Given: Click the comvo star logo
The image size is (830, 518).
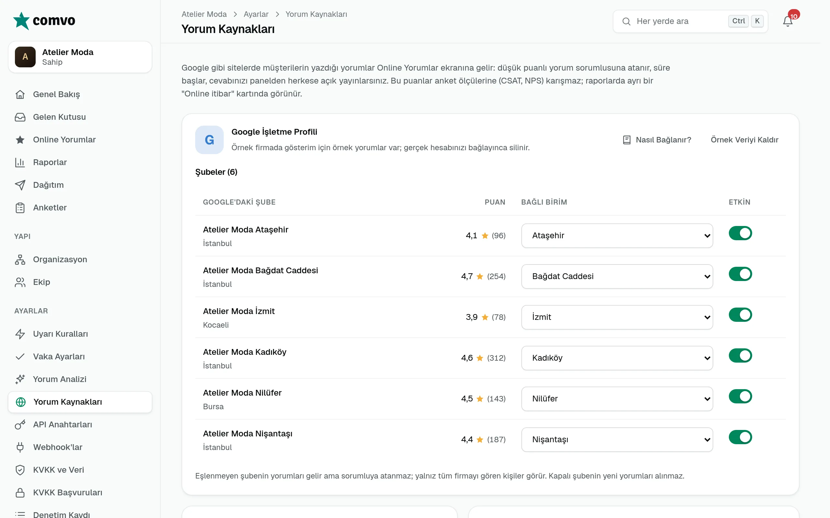Looking at the screenshot, I should click(21, 21).
